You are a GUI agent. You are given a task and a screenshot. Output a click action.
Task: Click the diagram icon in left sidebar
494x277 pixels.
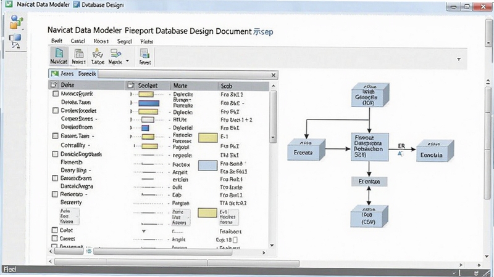tap(15, 41)
